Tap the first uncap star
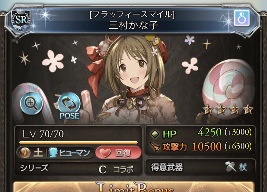This screenshot has width=267, height=192. pyautogui.click(x=208, y=109)
